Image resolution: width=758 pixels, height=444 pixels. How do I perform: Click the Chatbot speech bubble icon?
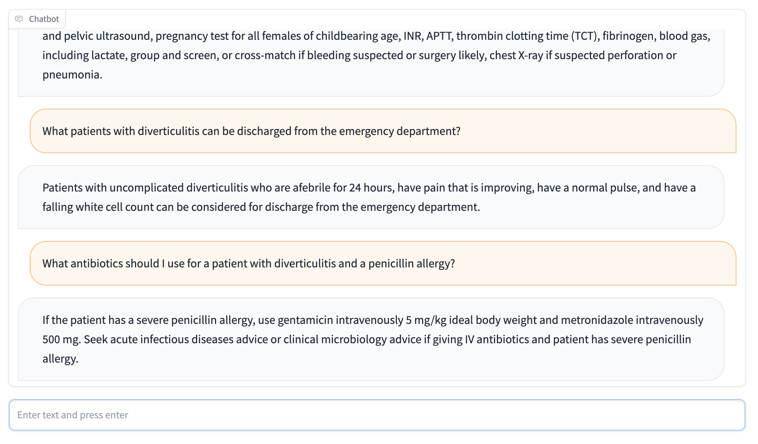point(19,19)
